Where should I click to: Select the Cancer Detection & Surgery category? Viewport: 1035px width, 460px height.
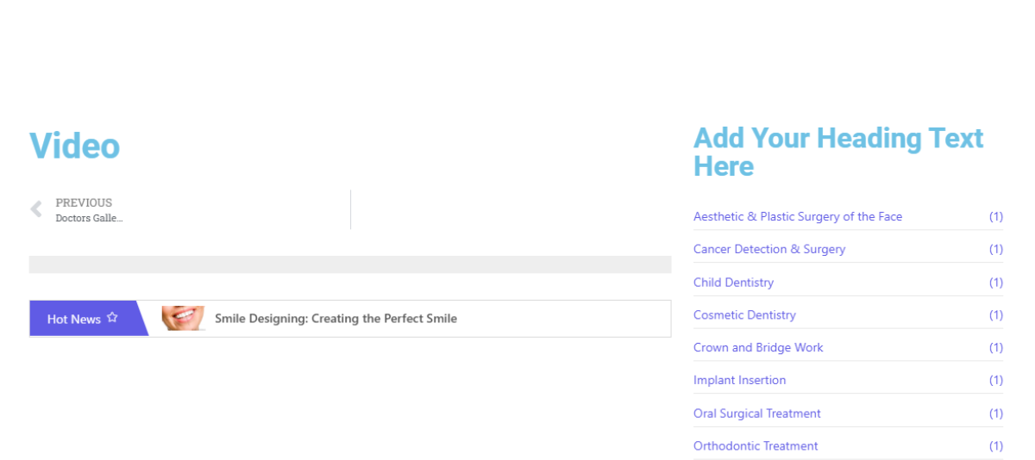768,249
